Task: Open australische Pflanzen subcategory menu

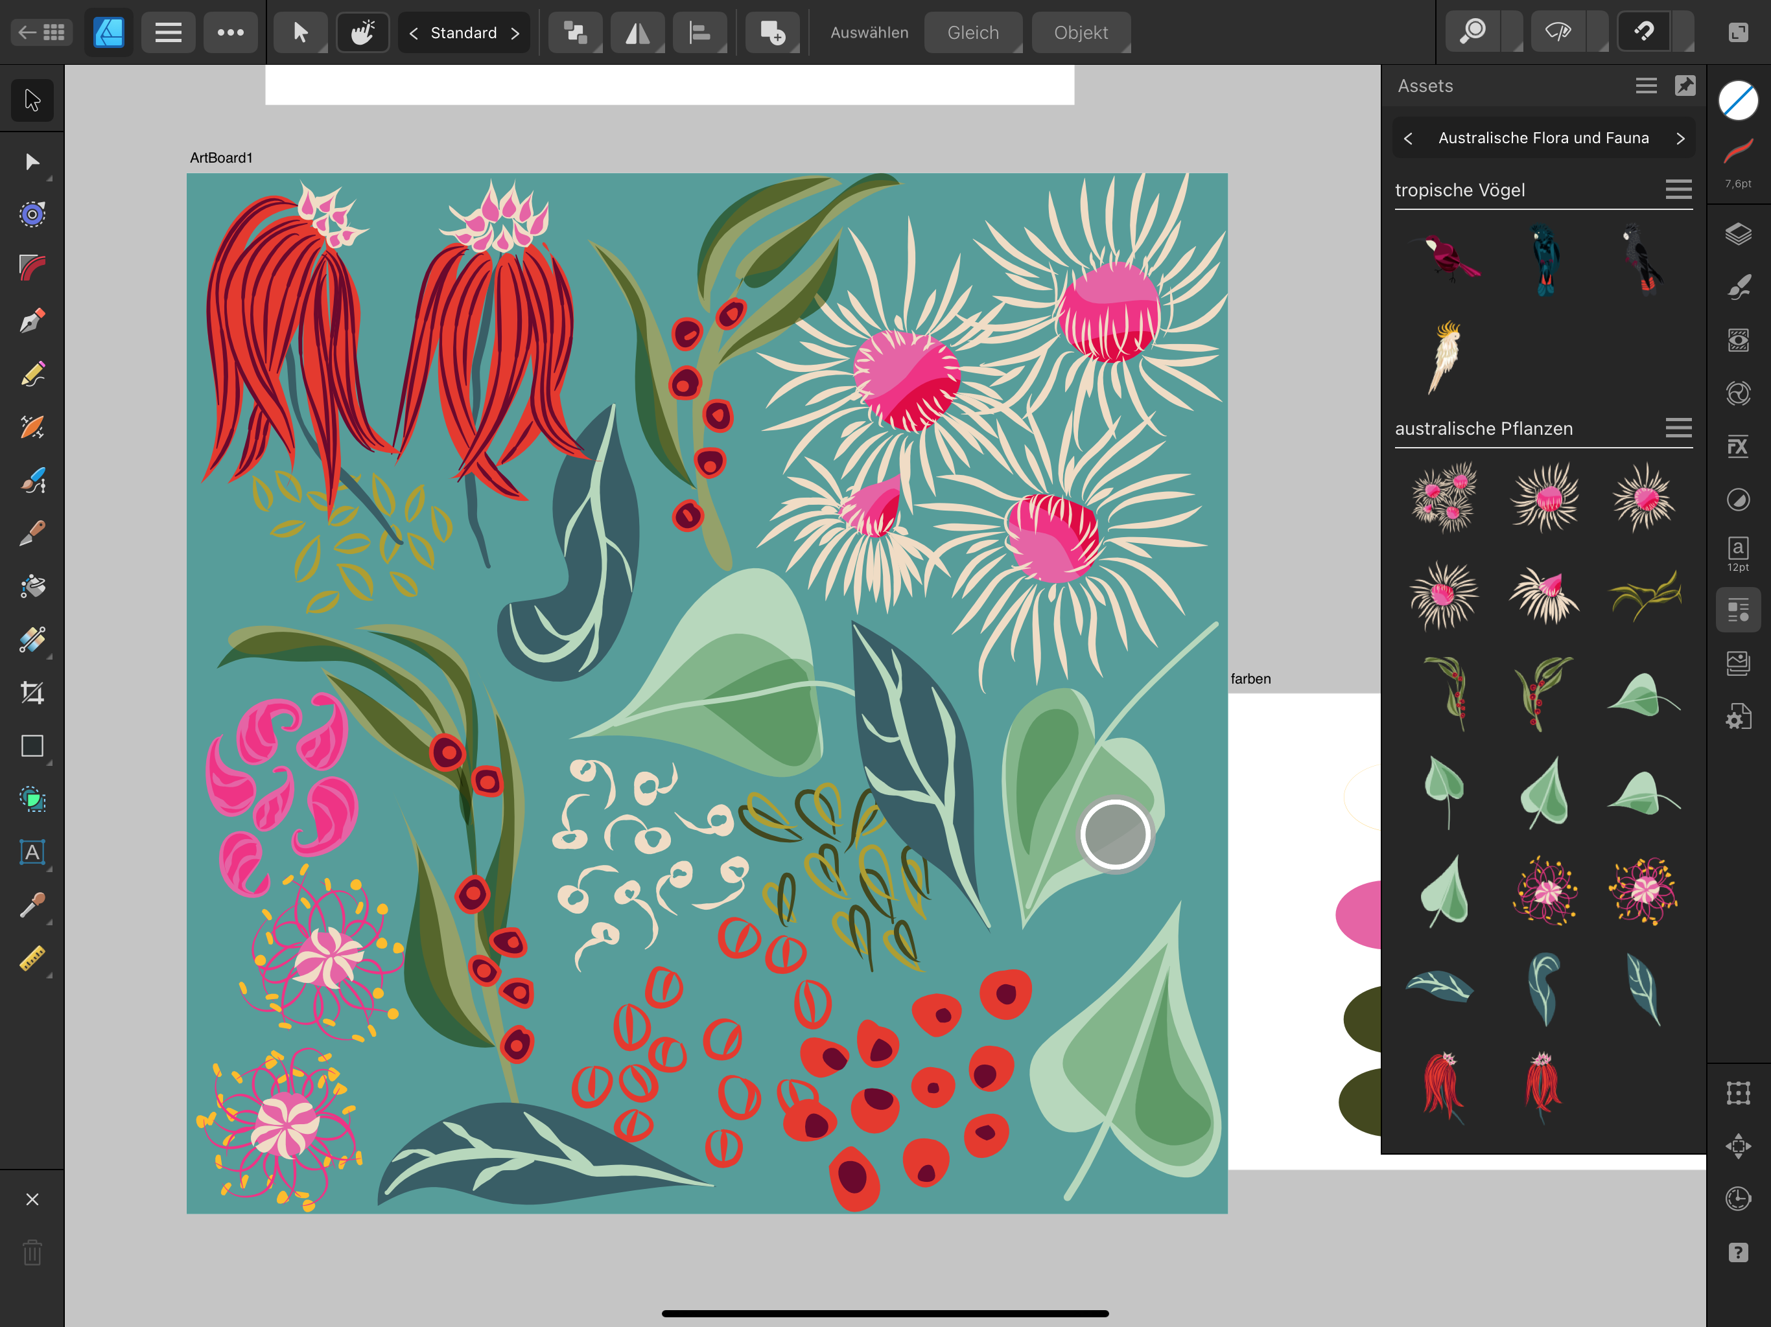Action: pyautogui.click(x=1678, y=428)
